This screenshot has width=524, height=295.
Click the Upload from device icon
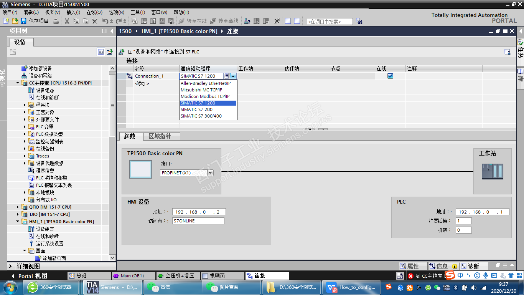153,21
